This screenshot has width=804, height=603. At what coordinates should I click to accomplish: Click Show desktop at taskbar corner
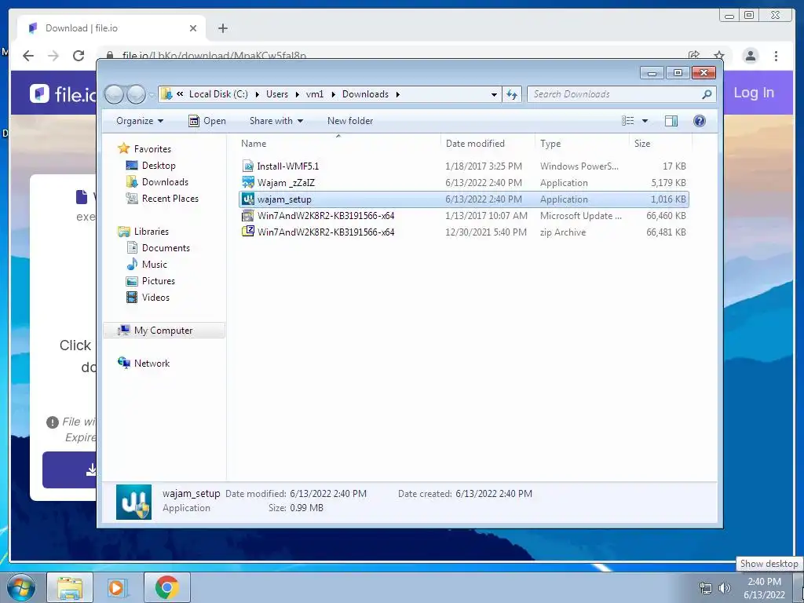pyautogui.click(x=800, y=587)
